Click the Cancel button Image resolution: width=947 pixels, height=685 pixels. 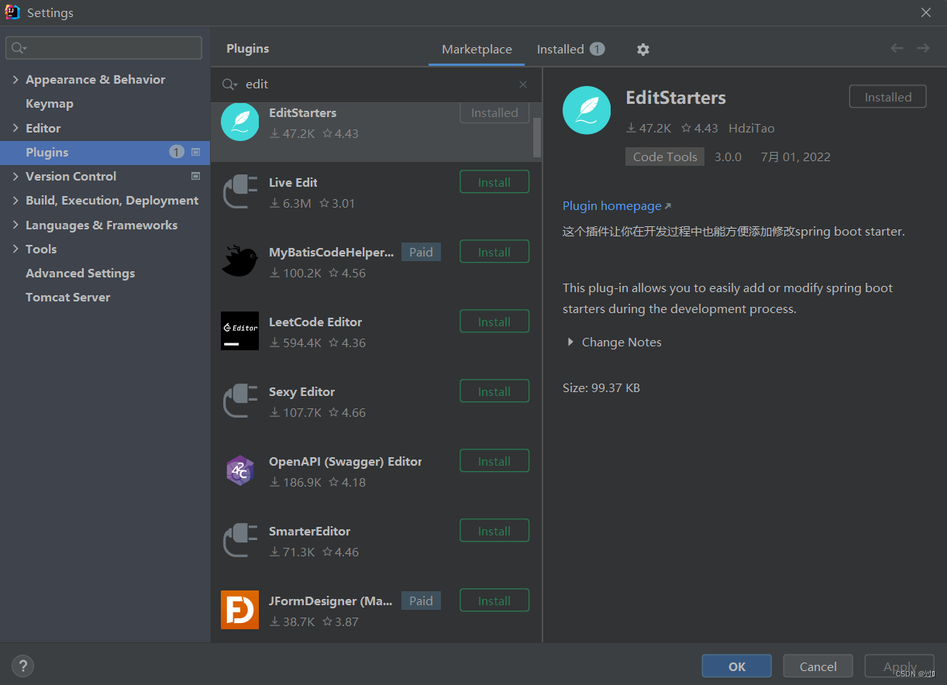coord(818,666)
